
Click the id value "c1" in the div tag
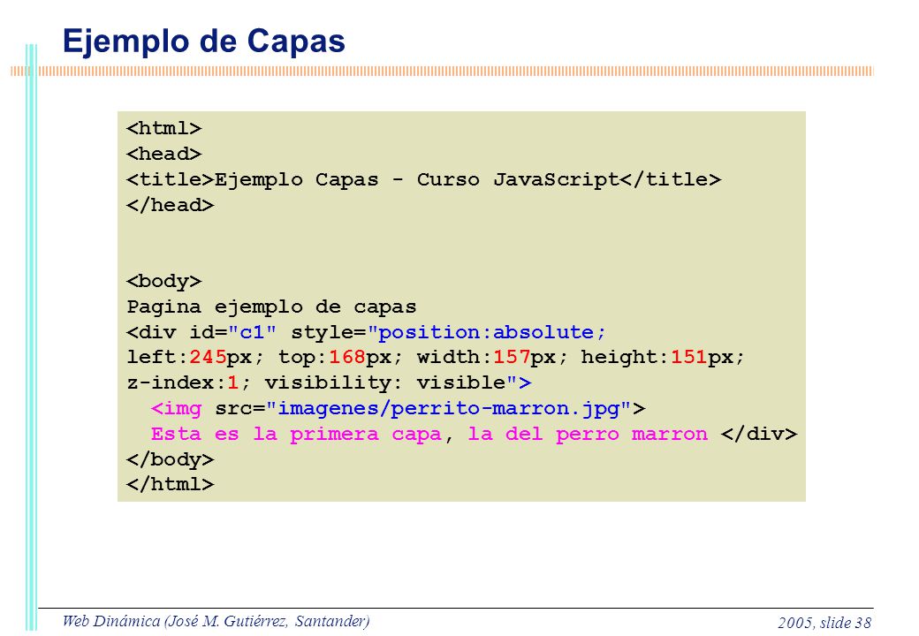click(x=252, y=333)
